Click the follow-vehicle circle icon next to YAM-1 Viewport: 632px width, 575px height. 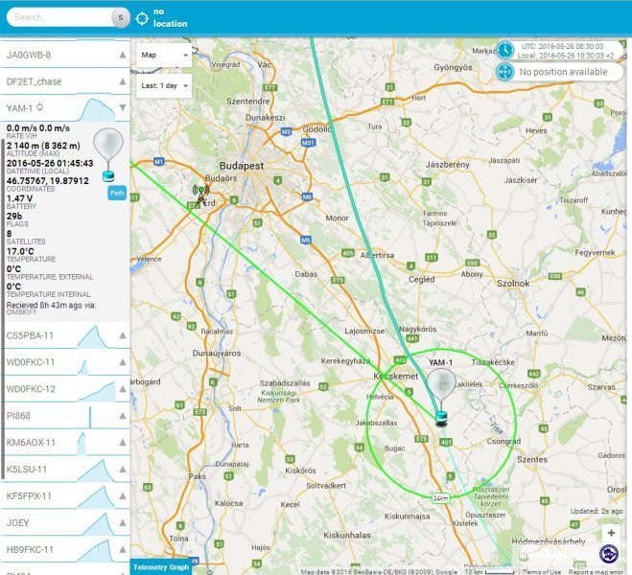coord(40,107)
